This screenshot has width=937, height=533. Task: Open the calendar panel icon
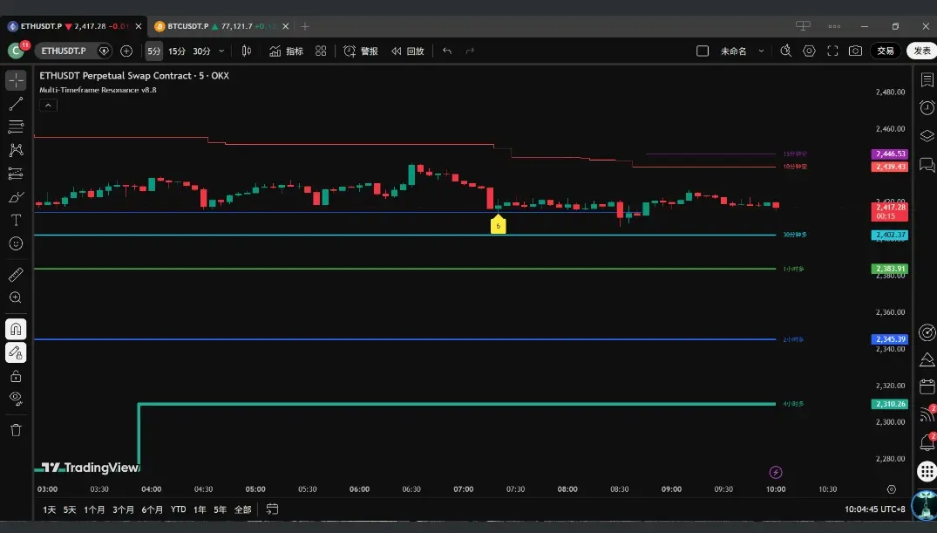coord(927,387)
